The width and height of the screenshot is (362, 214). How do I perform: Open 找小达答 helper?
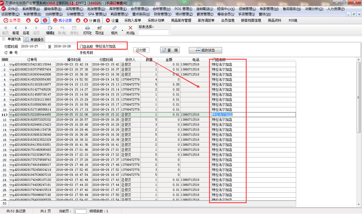coord(62,20)
